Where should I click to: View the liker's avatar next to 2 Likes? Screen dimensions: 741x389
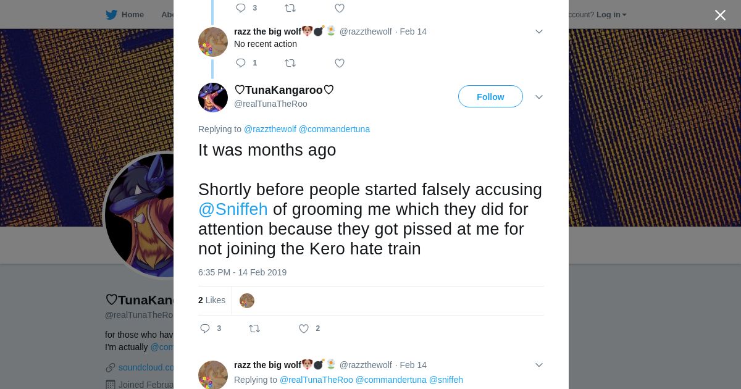(247, 301)
